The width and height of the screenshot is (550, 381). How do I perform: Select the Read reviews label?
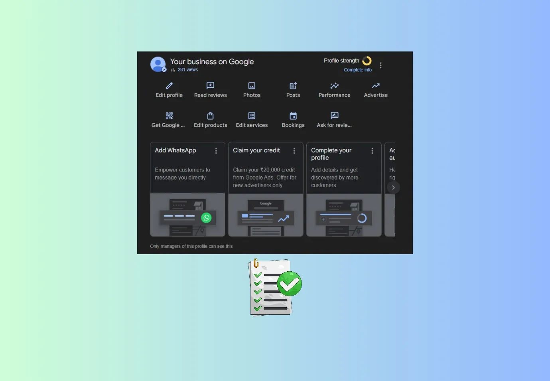(210, 95)
